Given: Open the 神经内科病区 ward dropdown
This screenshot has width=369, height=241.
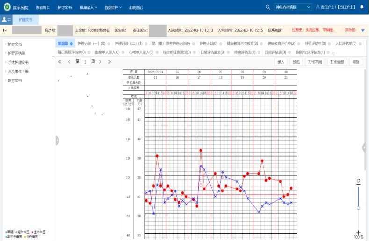Looking at the screenshot, I should [293, 7].
